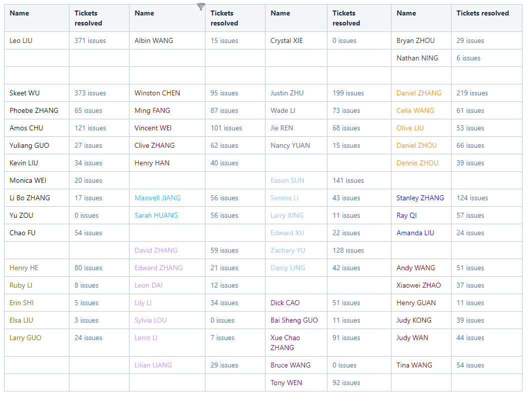This screenshot has height=395, width=527.
Task: Select the purple name Sylvia LOU
Action: (x=150, y=320)
